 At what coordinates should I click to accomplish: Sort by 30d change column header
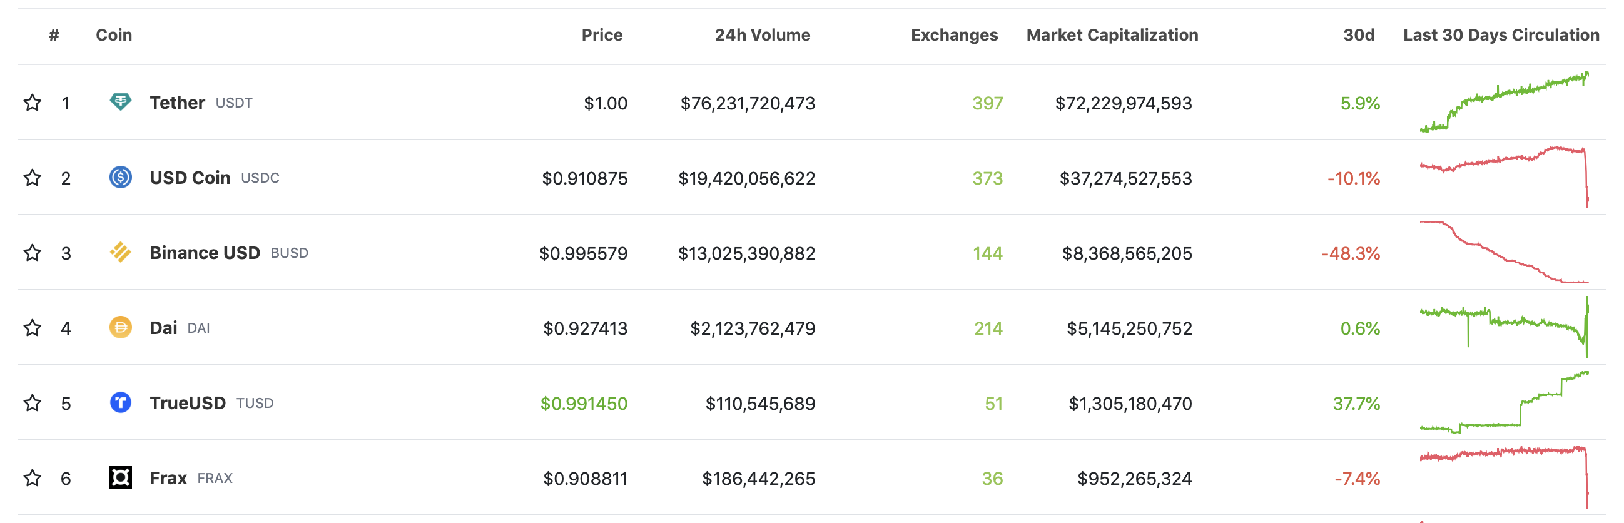pos(1358,34)
